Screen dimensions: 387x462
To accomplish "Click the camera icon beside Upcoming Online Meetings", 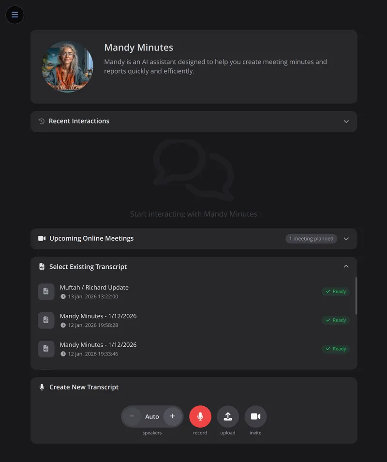I will click(41, 238).
